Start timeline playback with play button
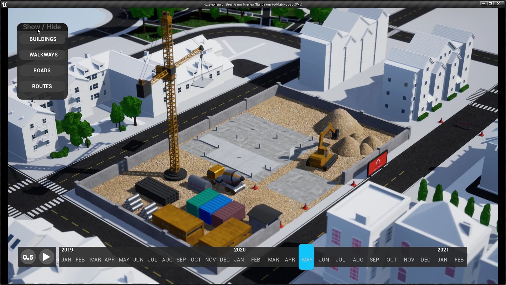Image resolution: width=506 pixels, height=285 pixels. pos(46,257)
